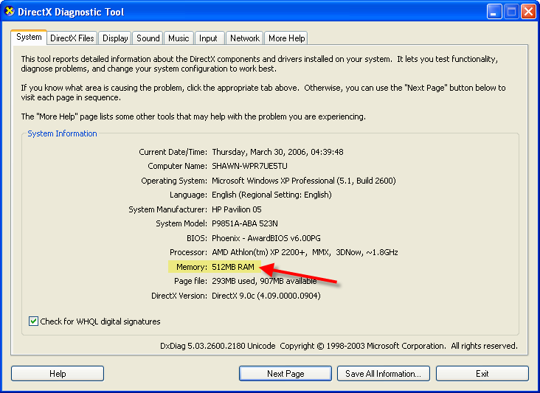Image resolution: width=540 pixels, height=393 pixels.
Task: Click the DirectX Diagnostic Tool title text
Action: [71, 12]
